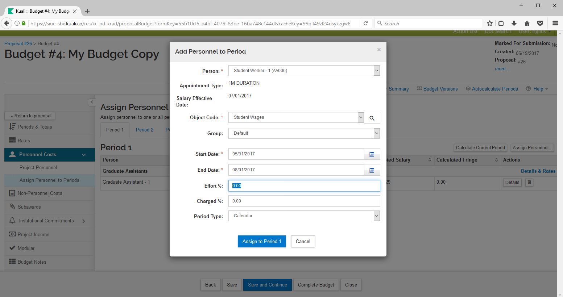Viewport: 563px width, 297px height.
Task: Click the Assign to Period 1 button
Action: click(x=262, y=242)
